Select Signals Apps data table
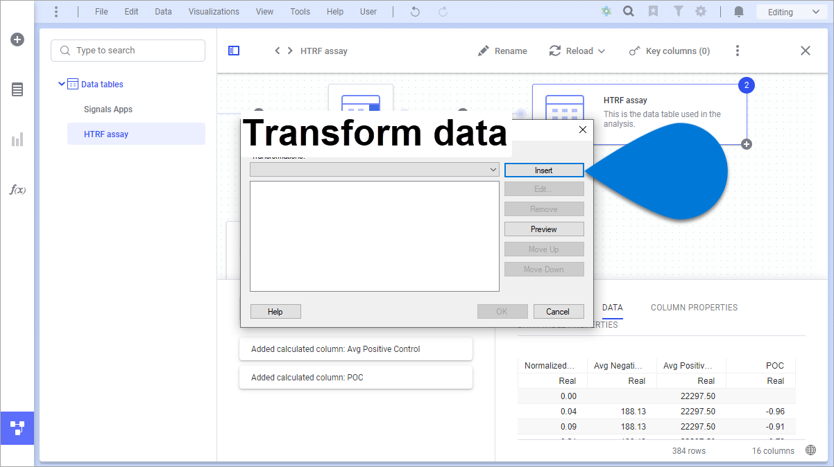Image resolution: width=834 pixels, height=467 pixels. [x=108, y=109]
